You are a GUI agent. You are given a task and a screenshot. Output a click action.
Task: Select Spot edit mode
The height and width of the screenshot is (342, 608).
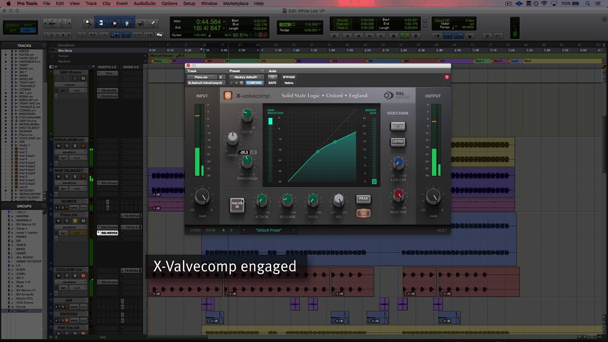coord(27,24)
